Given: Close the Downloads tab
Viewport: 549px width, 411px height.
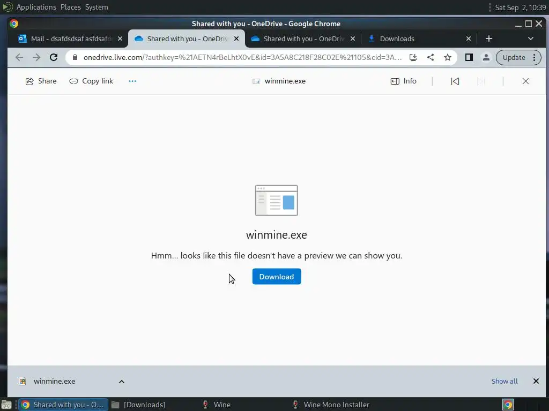Looking at the screenshot, I should pos(469,39).
